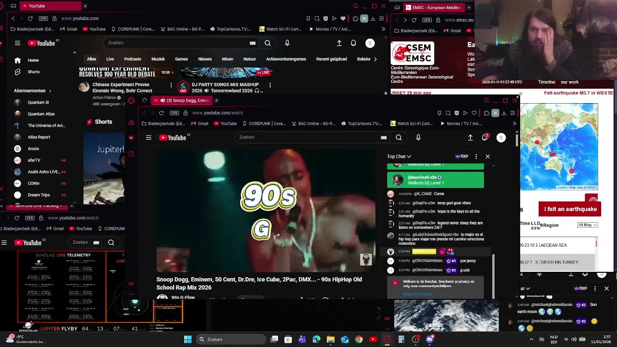Screen dimensions: 617x347
Task: Open extensions cube icon in back browser toolbar
Action: click(355, 18)
